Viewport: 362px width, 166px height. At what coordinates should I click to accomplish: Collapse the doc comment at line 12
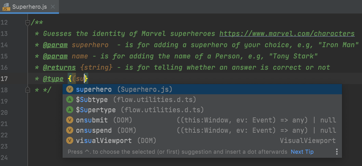click(28, 23)
